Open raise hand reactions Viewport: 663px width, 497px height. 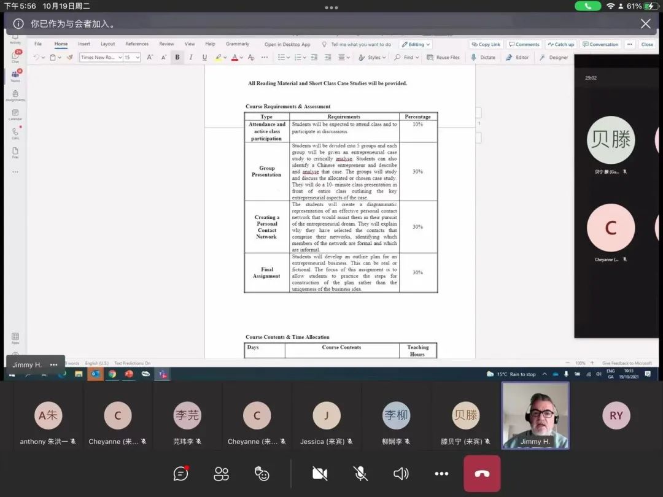click(262, 474)
